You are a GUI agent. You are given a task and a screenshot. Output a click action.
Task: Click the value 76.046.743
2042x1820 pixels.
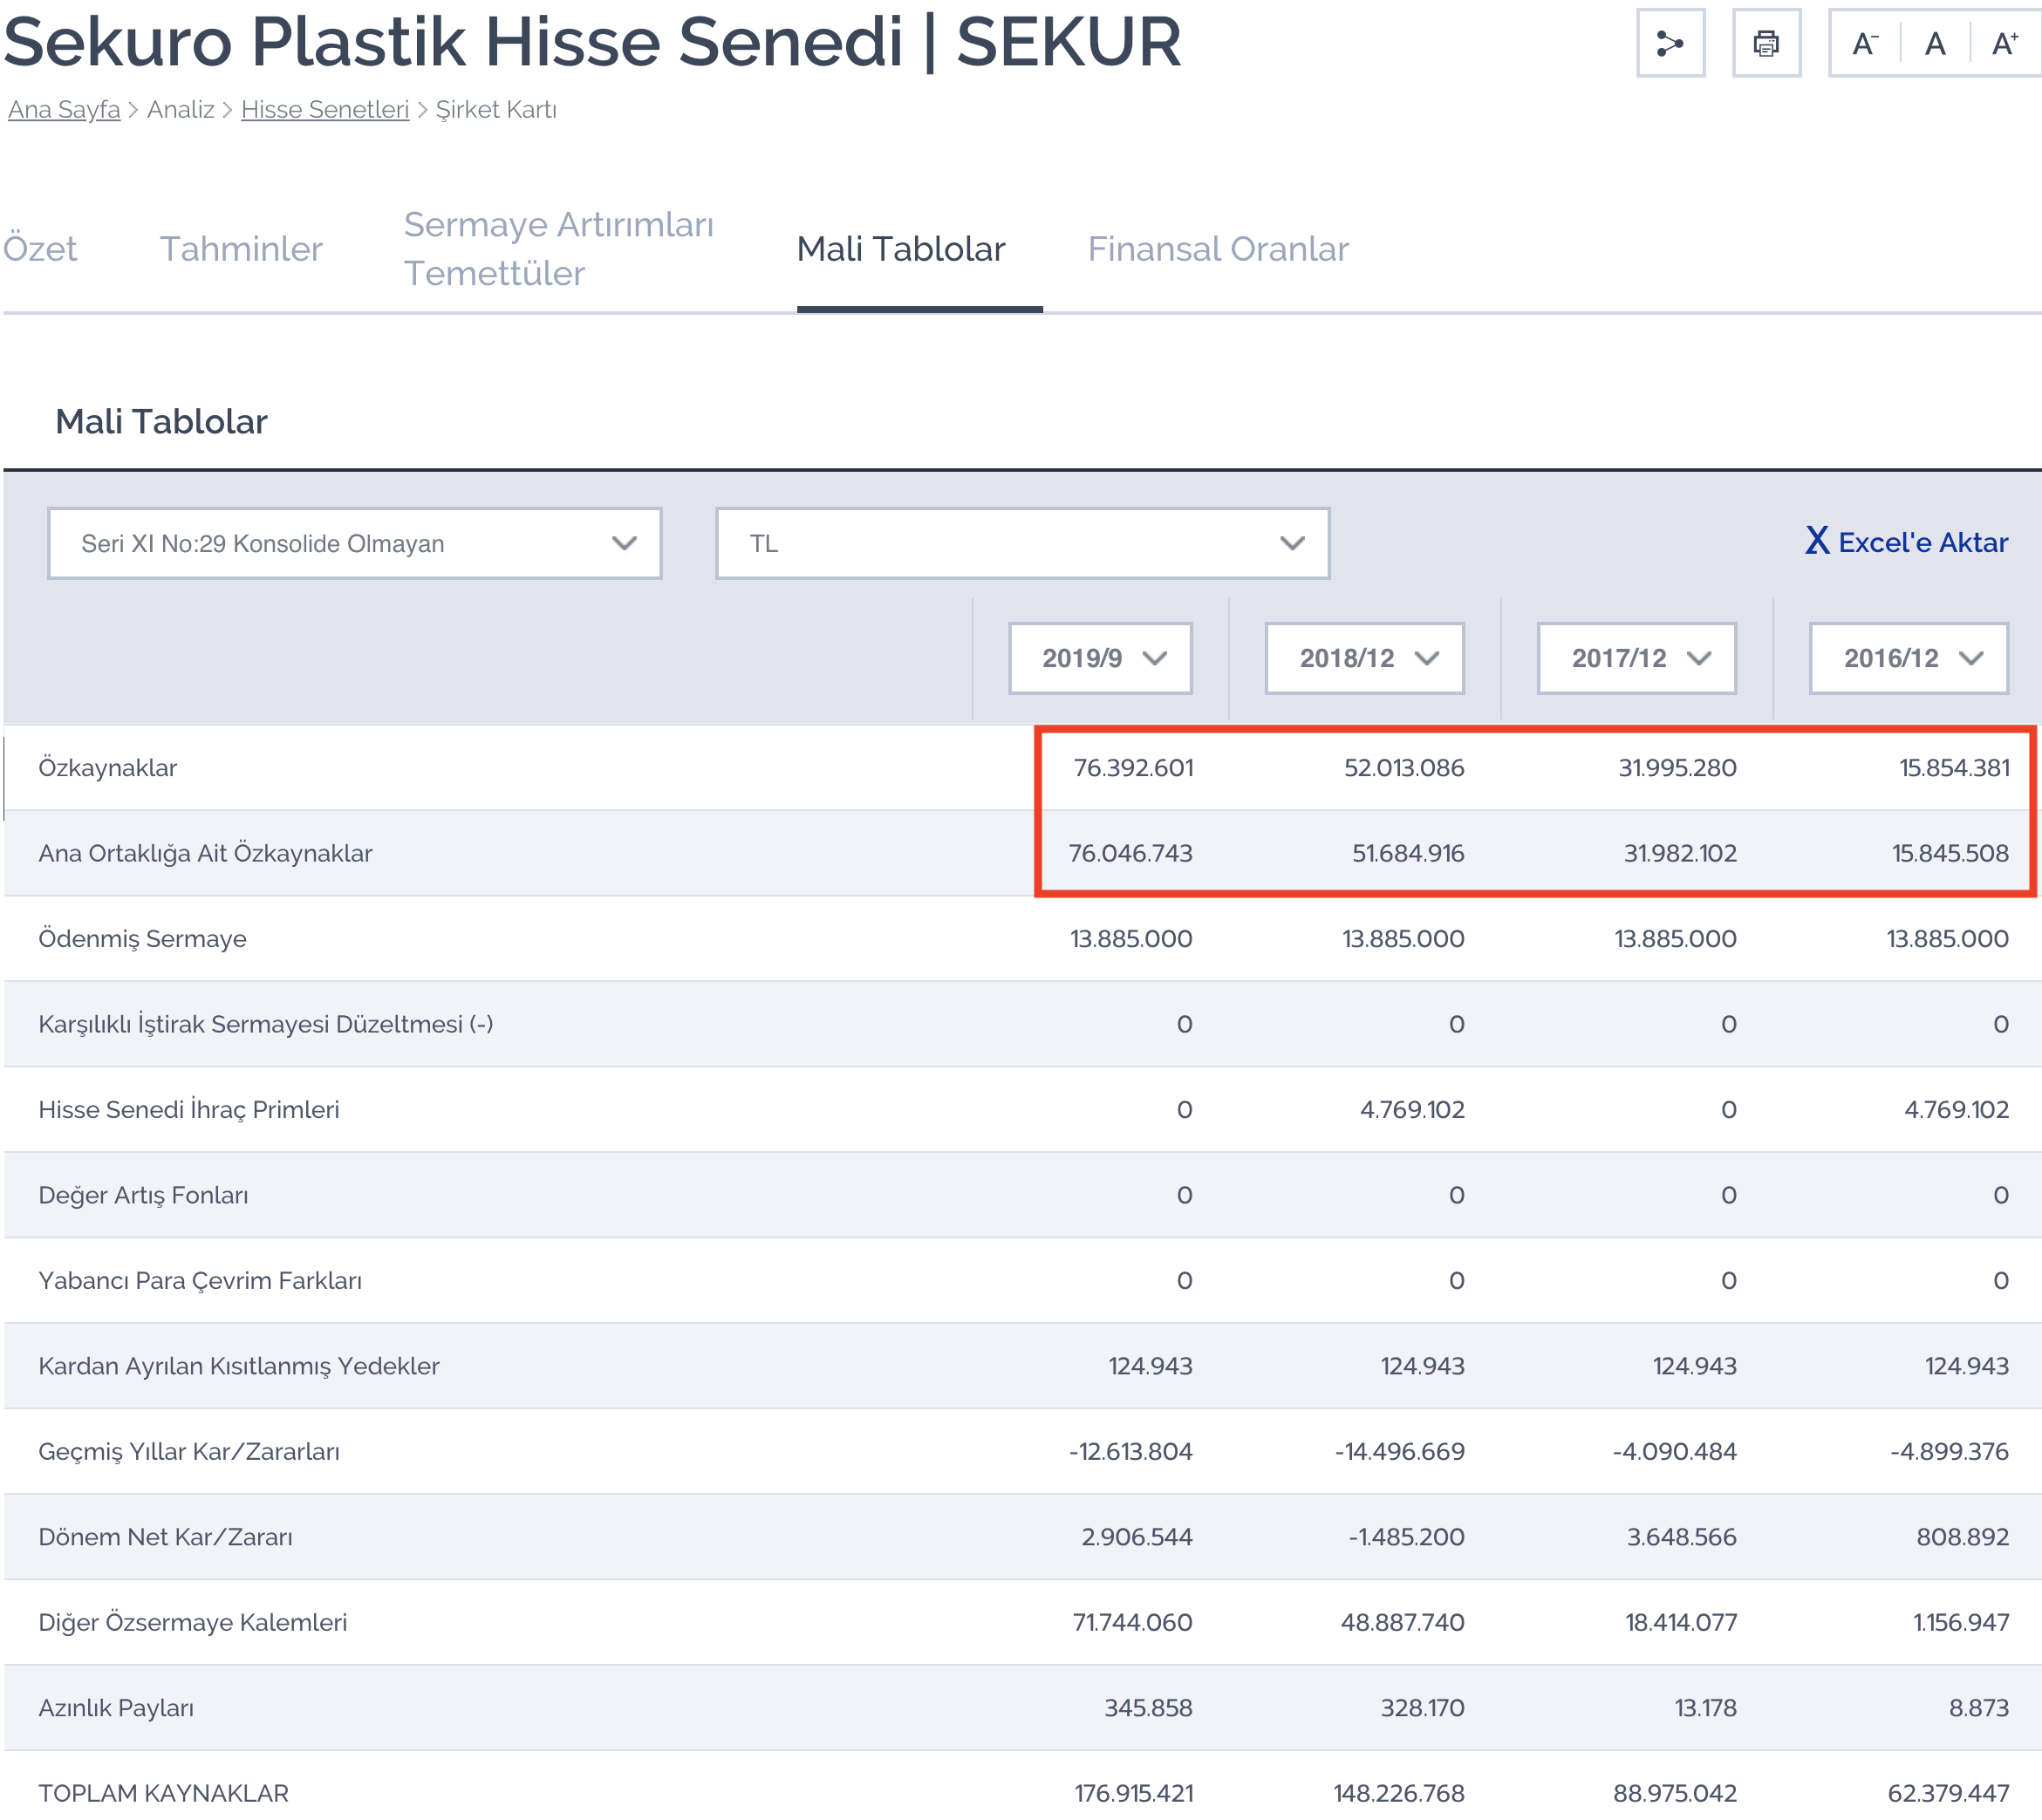(1130, 853)
